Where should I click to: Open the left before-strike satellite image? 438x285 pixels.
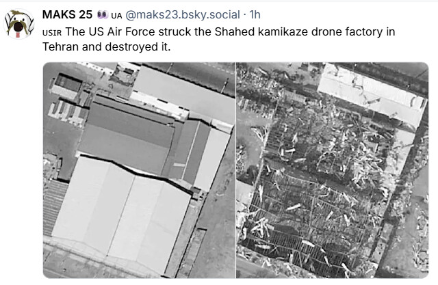click(x=139, y=170)
